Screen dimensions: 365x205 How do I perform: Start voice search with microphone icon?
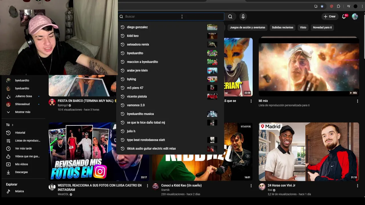[243, 17]
